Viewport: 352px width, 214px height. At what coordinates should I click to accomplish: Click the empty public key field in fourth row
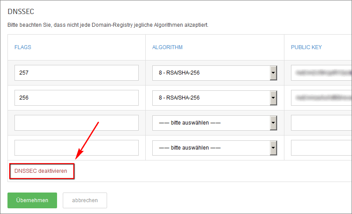pos(321,148)
